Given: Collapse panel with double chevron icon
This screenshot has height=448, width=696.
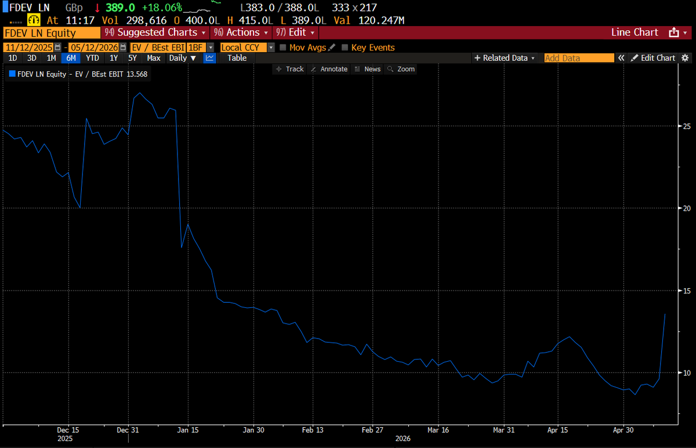Looking at the screenshot, I should point(621,58).
